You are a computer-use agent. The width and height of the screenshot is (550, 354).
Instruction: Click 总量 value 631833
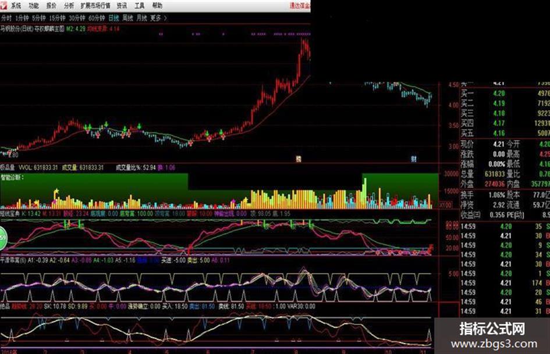tap(494, 174)
